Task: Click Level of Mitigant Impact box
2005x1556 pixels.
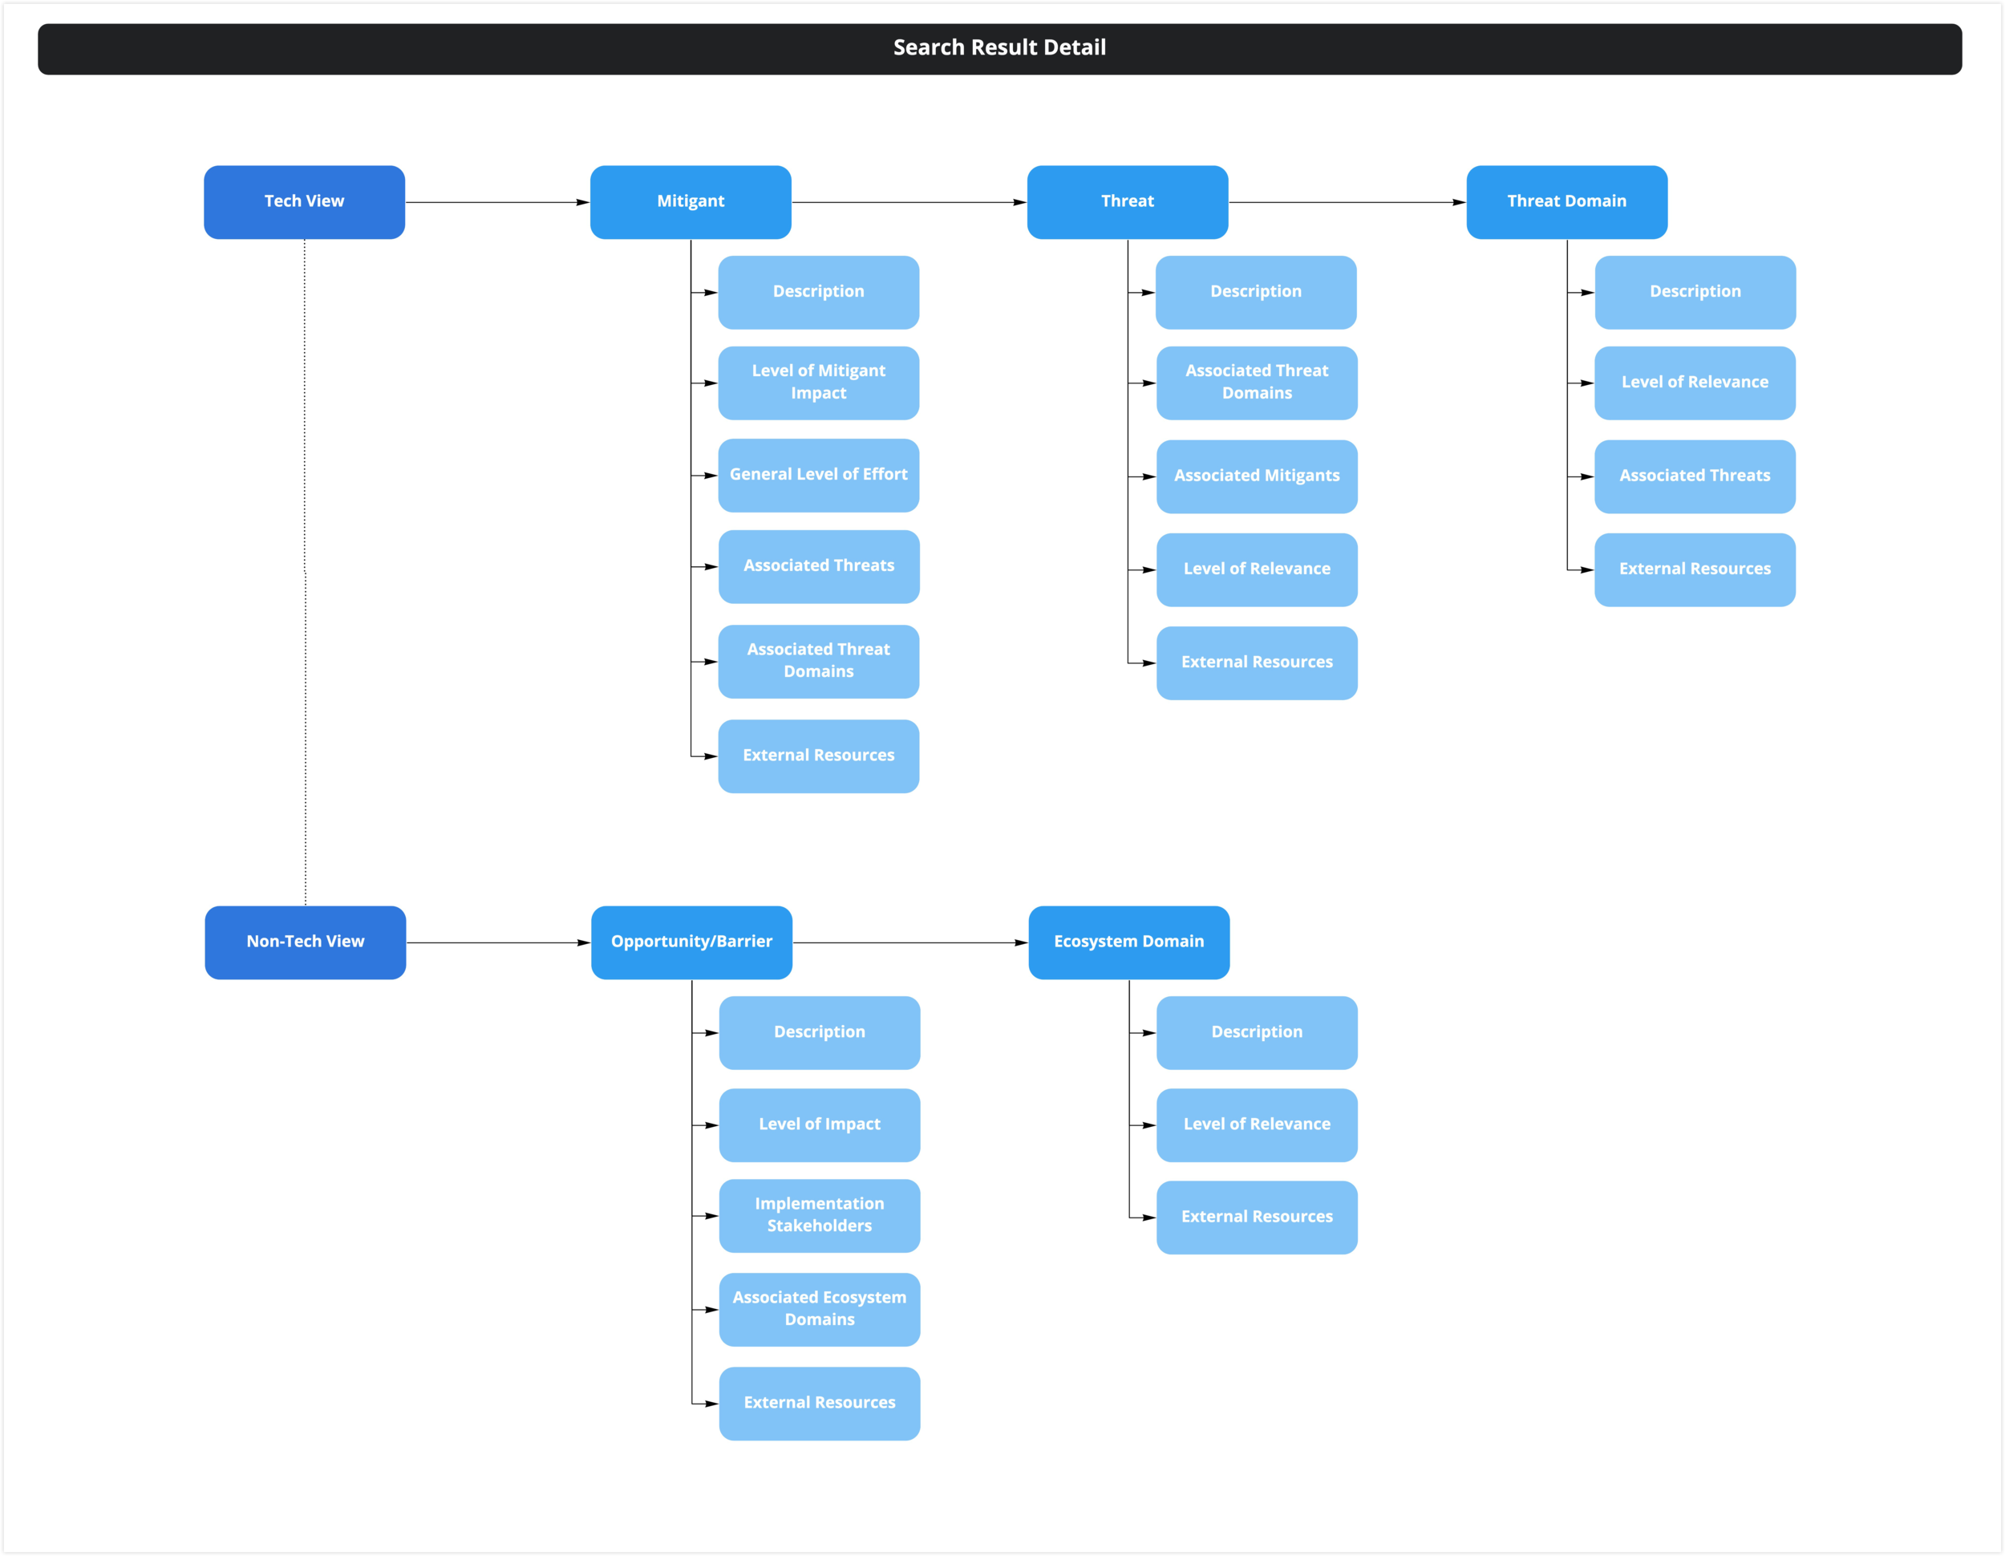Action: click(x=818, y=383)
